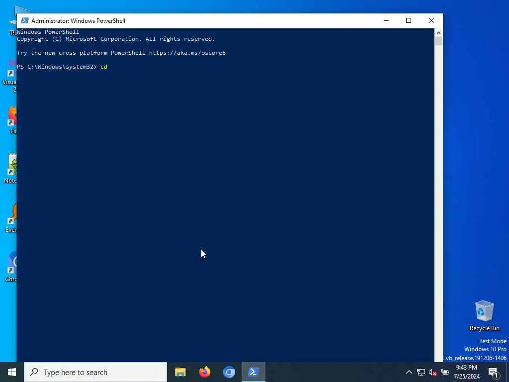Select the Recycle Bin desktop icon

tap(484, 316)
